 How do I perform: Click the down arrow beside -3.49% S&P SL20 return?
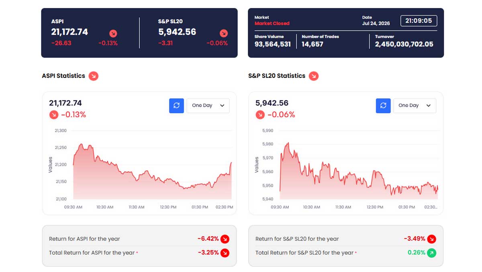click(x=431, y=239)
